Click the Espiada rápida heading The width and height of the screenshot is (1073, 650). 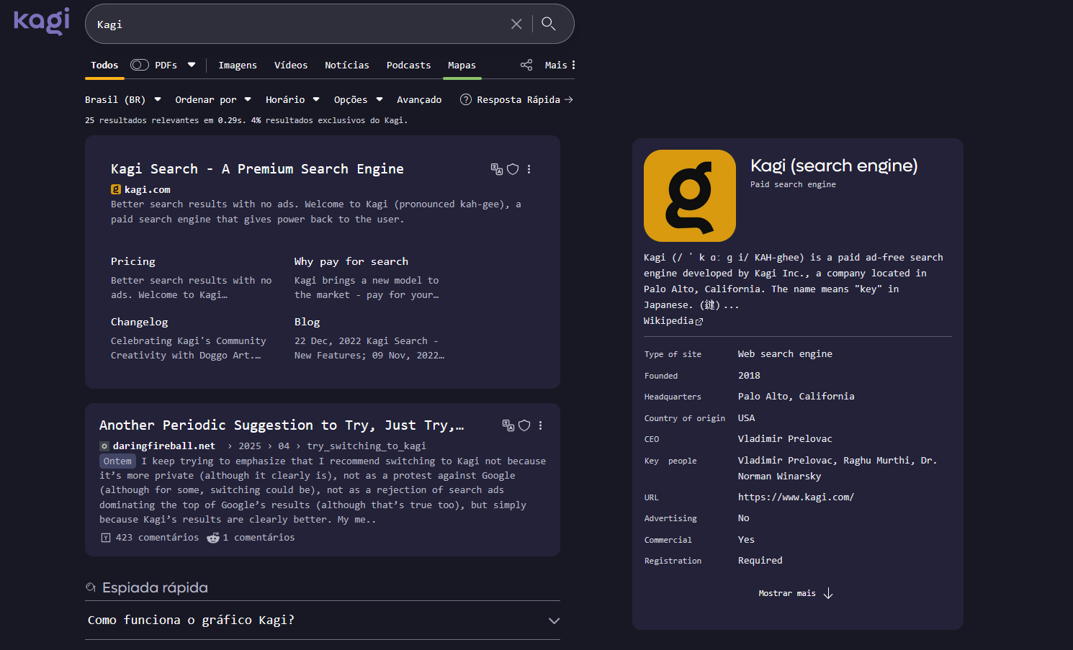pos(155,588)
